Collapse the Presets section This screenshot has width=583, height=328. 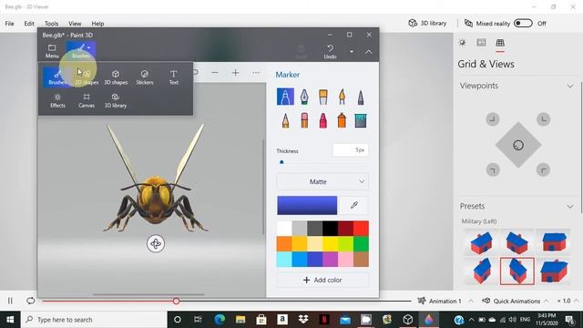tap(570, 207)
